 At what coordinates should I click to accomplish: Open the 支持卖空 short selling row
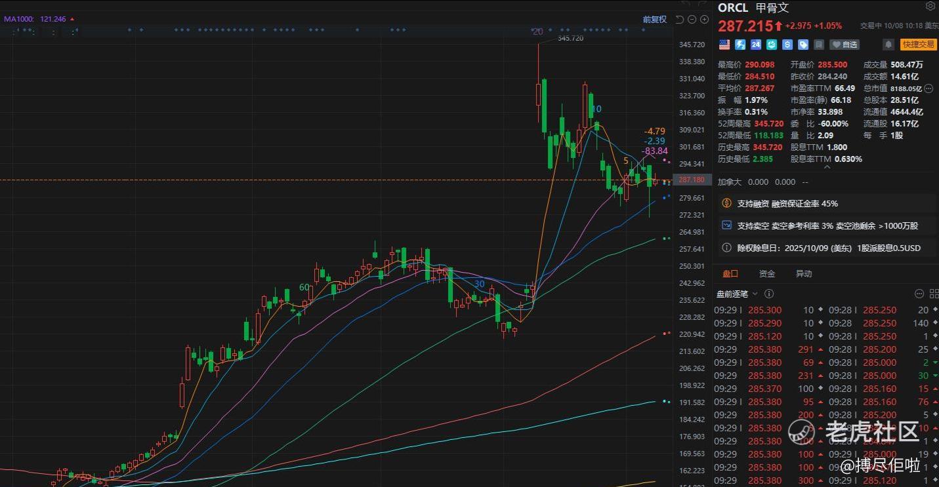[825, 225]
